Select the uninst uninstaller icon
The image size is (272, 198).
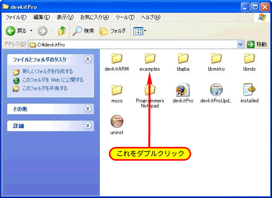pyautogui.click(x=117, y=121)
